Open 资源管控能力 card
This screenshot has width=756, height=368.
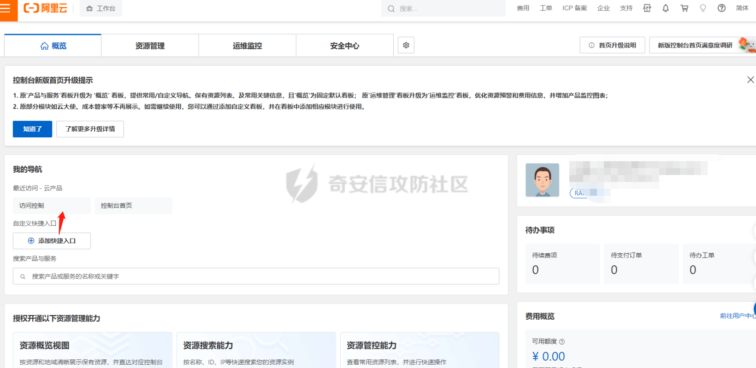[420, 350]
